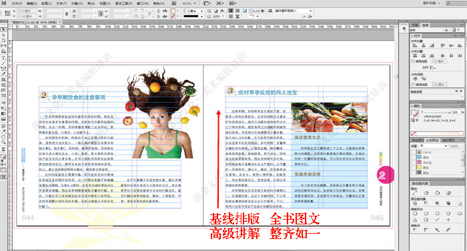
Task: Open the Arrange Documents dropdown
Action: [x=233, y=3]
